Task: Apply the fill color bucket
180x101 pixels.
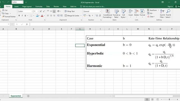Action: tap(37, 16)
